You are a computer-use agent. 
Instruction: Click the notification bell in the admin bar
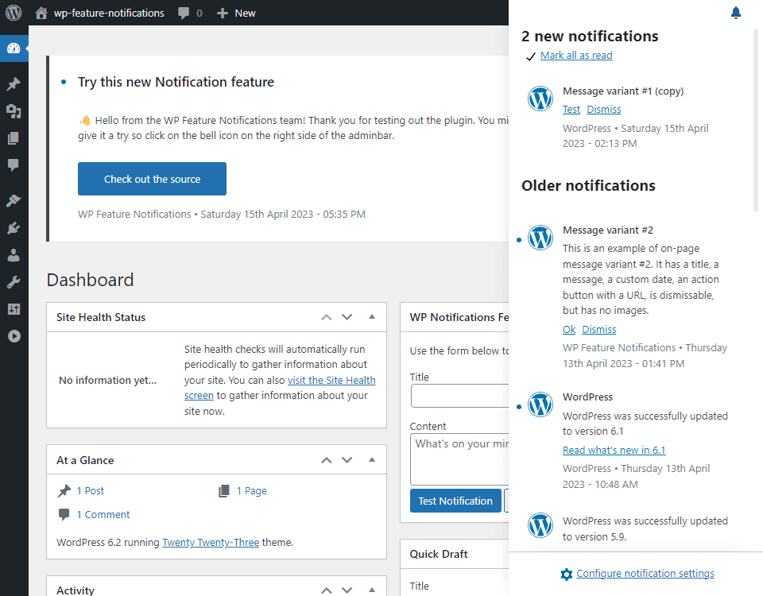click(735, 12)
